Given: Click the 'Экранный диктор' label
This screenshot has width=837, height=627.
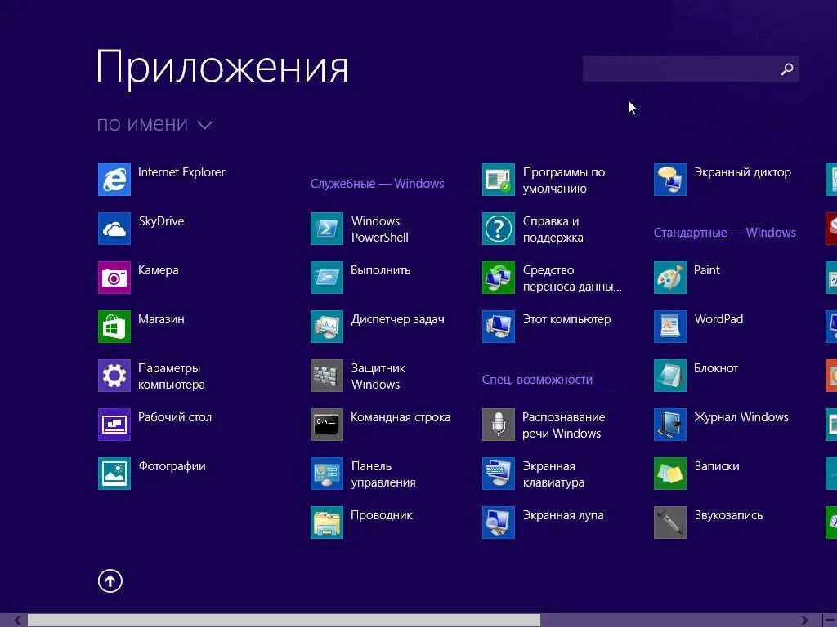Looking at the screenshot, I should point(742,172).
